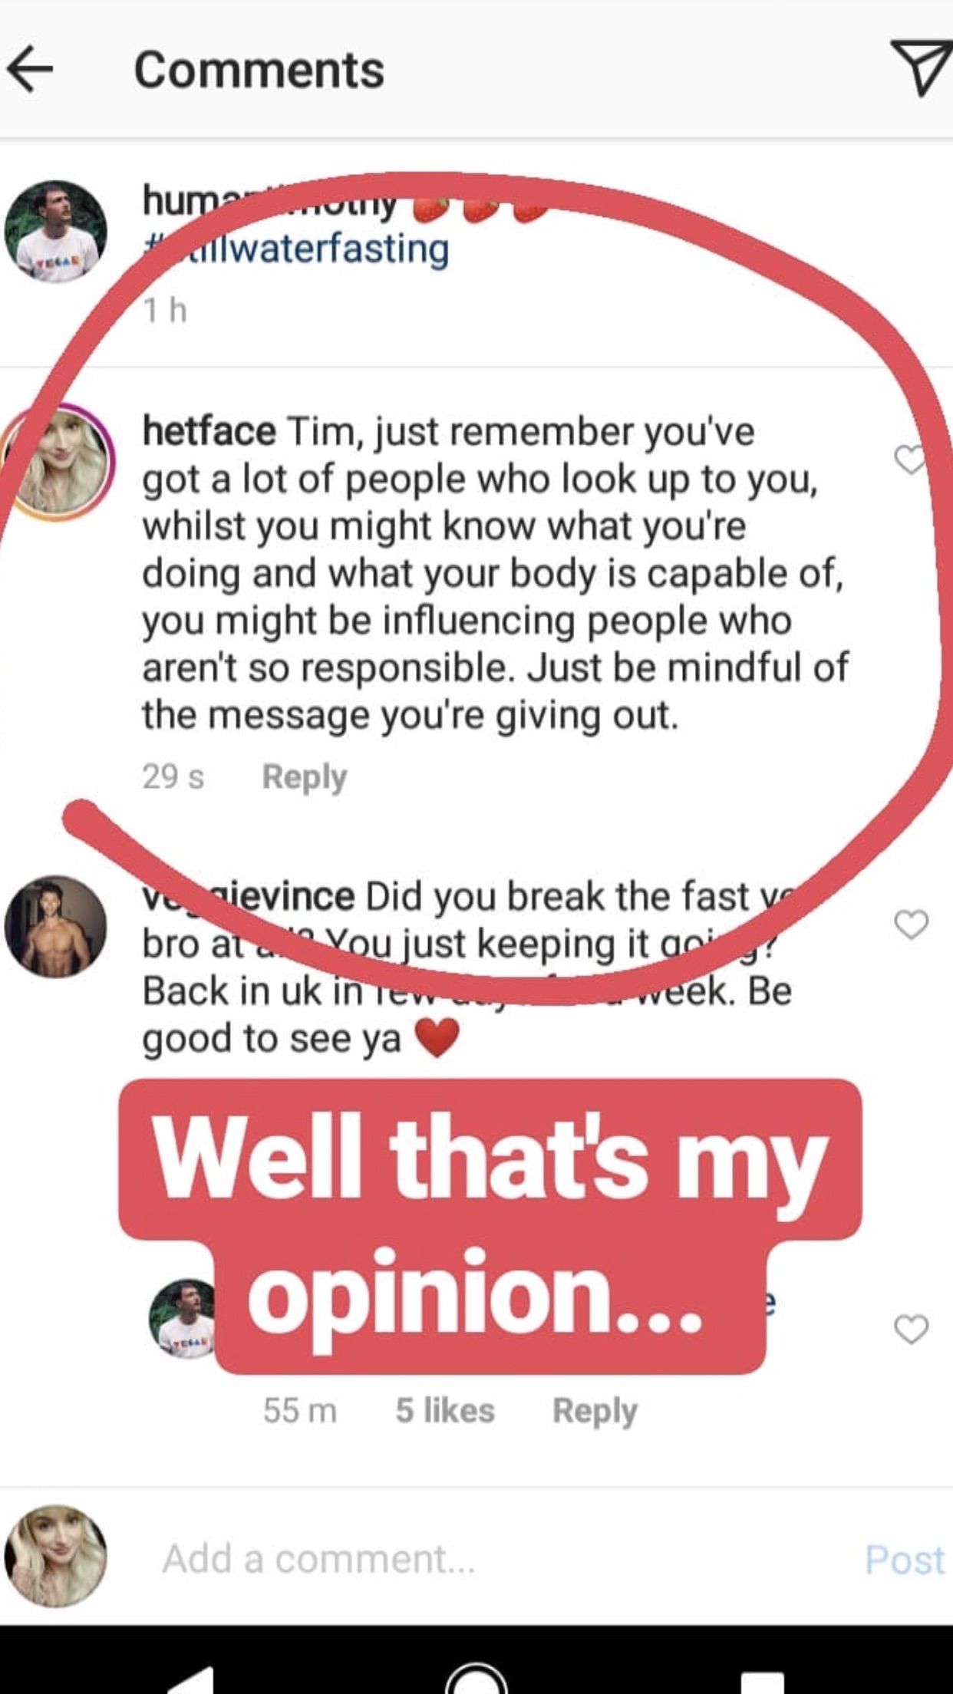Open the hetface username link
The height and width of the screenshot is (1694, 953).
coord(209,432)
